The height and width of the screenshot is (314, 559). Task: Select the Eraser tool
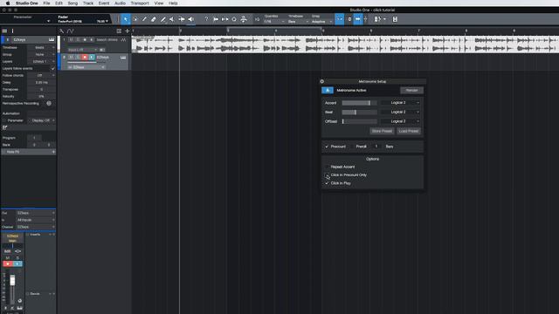154,19
